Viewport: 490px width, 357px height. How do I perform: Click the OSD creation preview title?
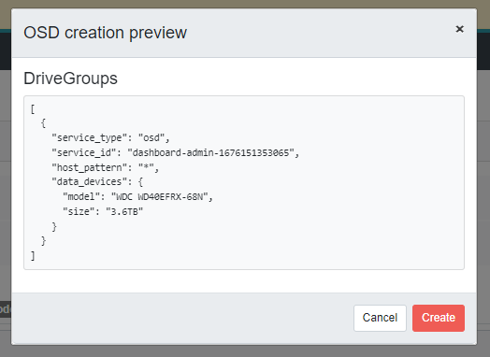pos(106,33)
